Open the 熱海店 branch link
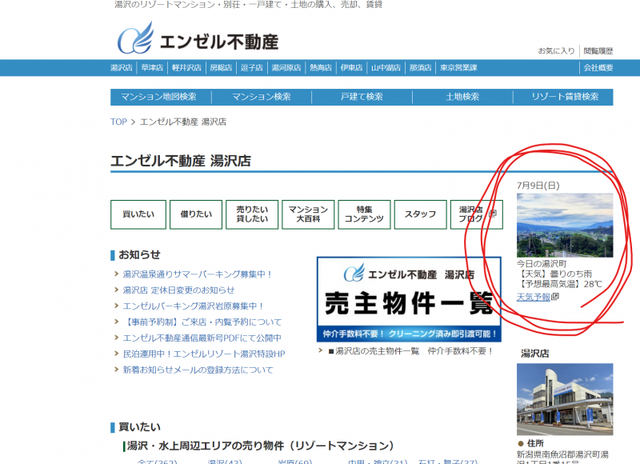This screenshot has height=464, width=640. 321,68
